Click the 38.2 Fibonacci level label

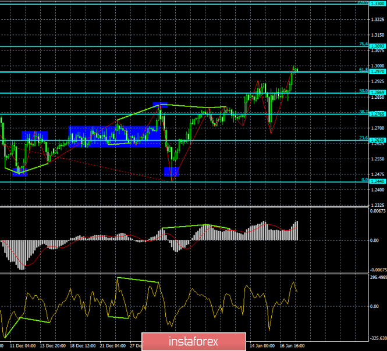point(362,112)
